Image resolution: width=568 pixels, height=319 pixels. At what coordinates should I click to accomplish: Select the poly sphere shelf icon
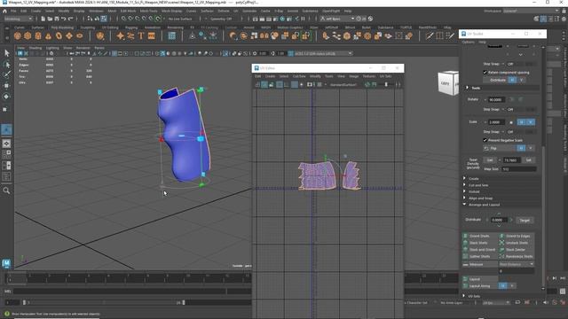tap(18, 35)
